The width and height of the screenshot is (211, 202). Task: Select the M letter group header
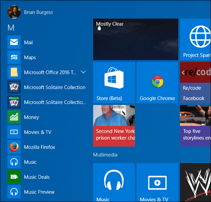click(x=11, y=28)
